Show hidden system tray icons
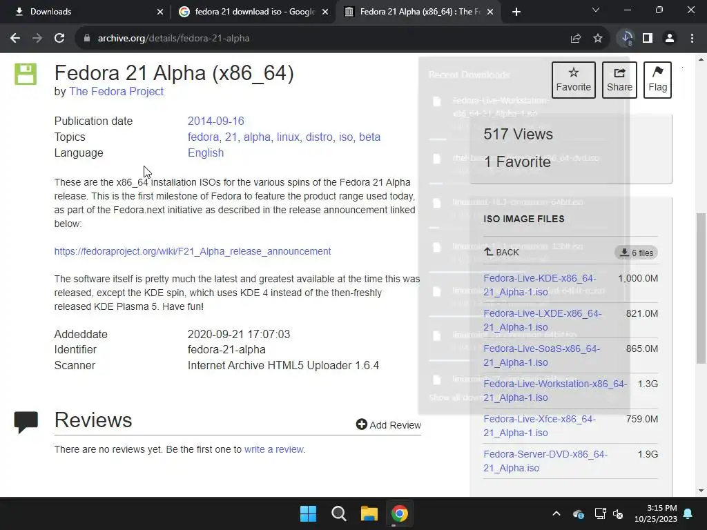The image size is (707, 530). (556, 513)
